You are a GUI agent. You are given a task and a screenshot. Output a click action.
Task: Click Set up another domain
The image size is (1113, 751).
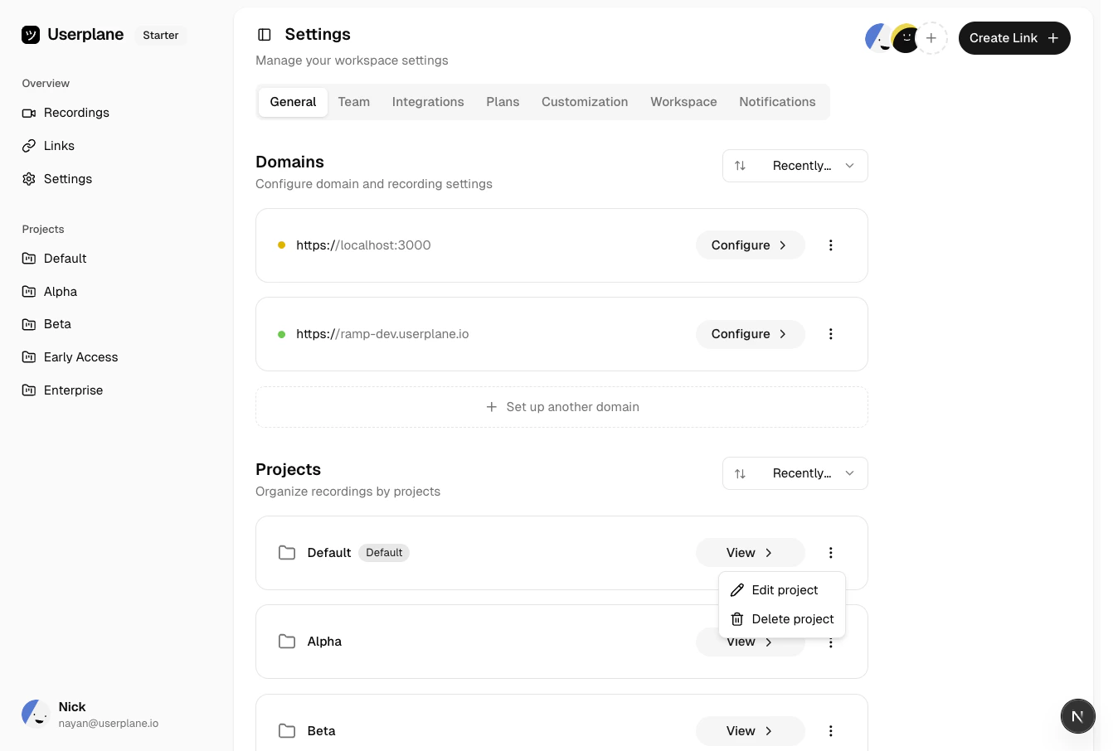pyautogui.click(x=561, y=407)
